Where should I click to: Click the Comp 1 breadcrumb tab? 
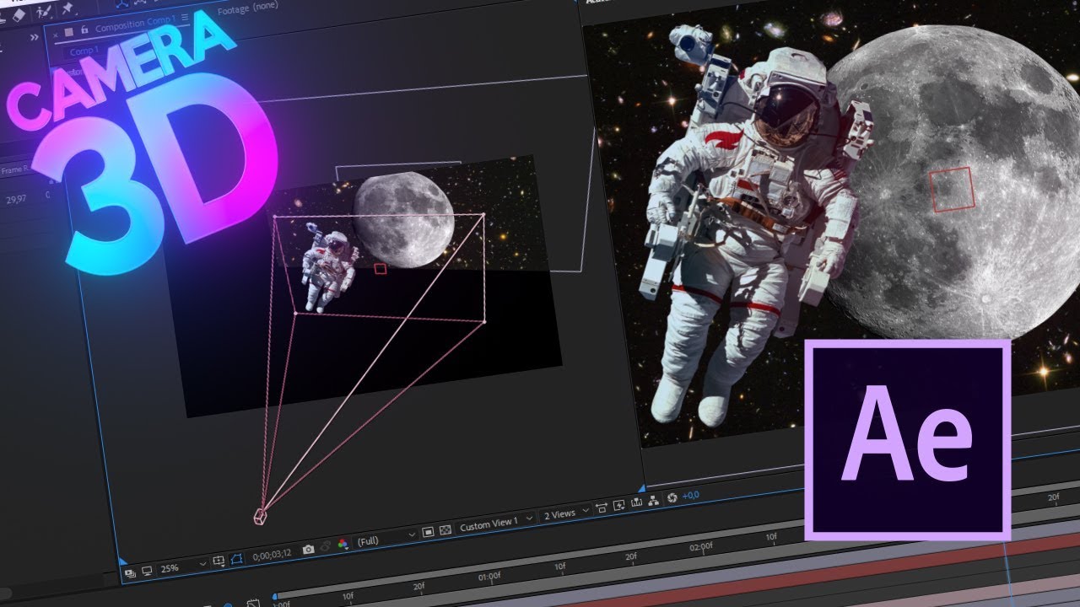[x=84, y=51]
